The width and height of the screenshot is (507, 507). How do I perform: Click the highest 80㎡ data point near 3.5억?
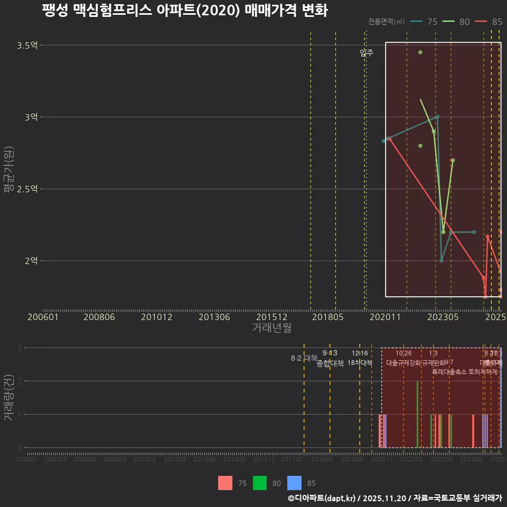tap(420, 52)
